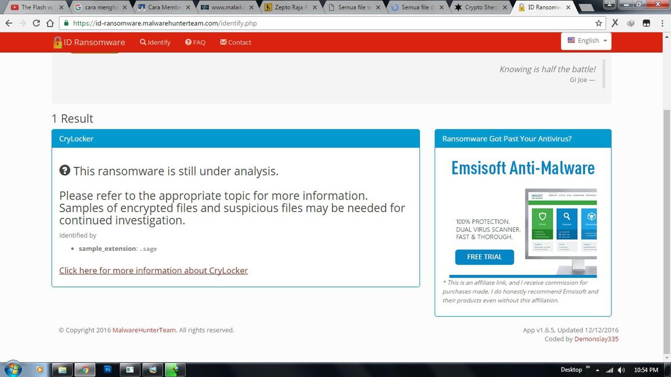Click the page vertical scrollbar

pos(666,230)
